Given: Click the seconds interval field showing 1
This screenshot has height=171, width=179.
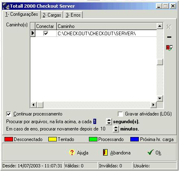Looking at the screenshot, I should tap(99, 122).
